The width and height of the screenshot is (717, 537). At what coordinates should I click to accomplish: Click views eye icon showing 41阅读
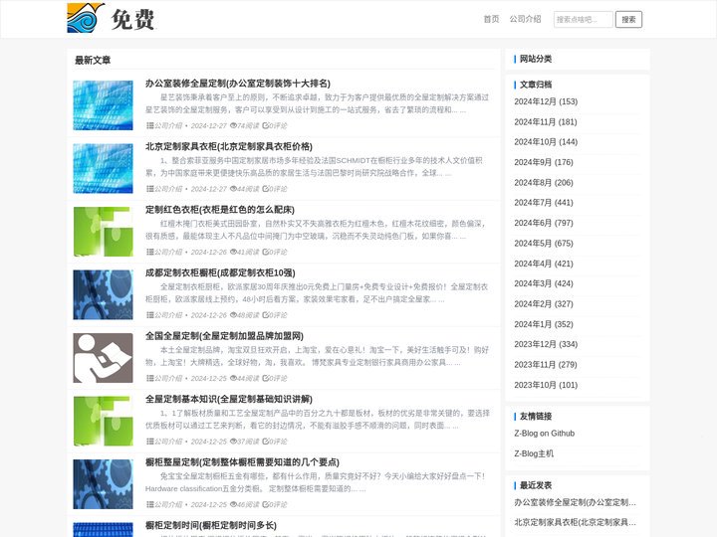tap(233, 252)
